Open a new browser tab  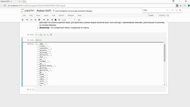[x=24, y=1]
